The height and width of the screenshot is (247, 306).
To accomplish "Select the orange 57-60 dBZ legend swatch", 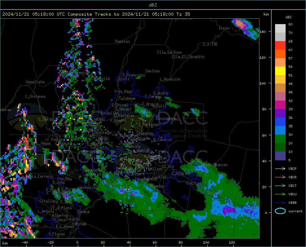I will (x=280, y=54).
